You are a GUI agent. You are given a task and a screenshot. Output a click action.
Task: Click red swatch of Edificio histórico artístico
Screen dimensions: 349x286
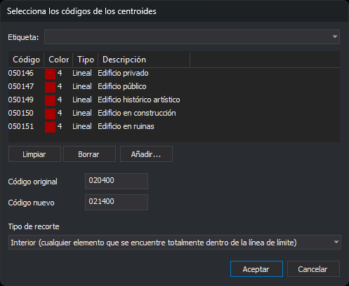coord(50,100)
